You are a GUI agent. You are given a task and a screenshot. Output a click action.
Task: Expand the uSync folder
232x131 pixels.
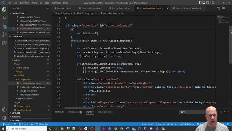point(17,60)
